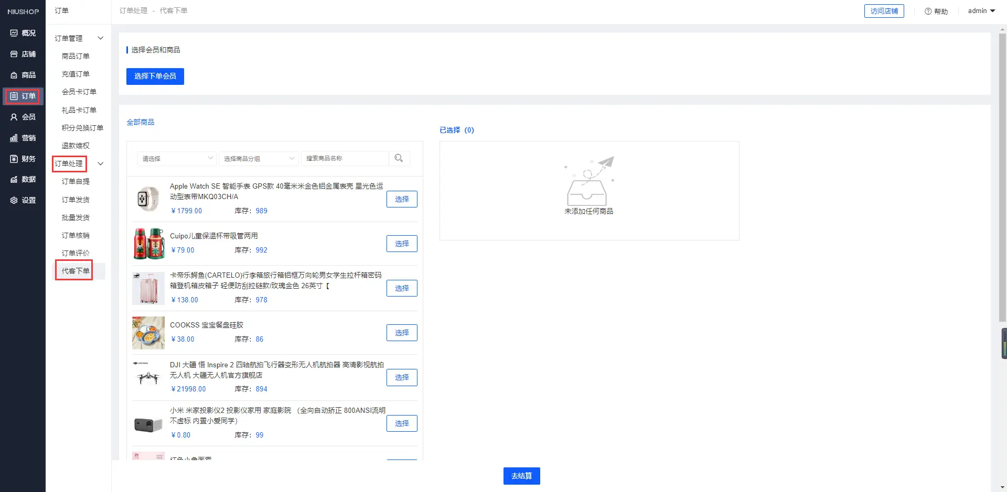
Task: Focus the 搜索商品名称 search field
Action: [x=345, y=158]
